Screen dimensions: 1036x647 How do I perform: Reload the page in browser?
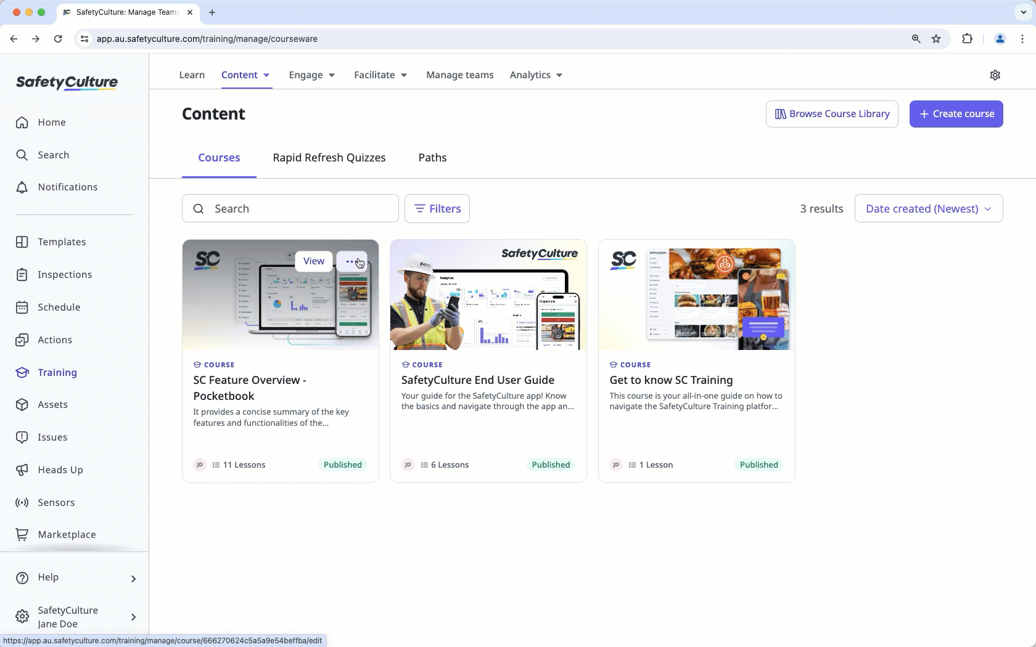58,39
